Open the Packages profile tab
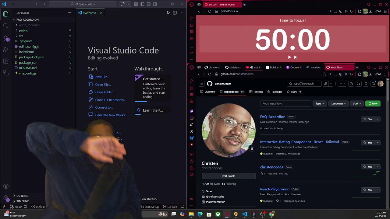 (x=275, y=92)
